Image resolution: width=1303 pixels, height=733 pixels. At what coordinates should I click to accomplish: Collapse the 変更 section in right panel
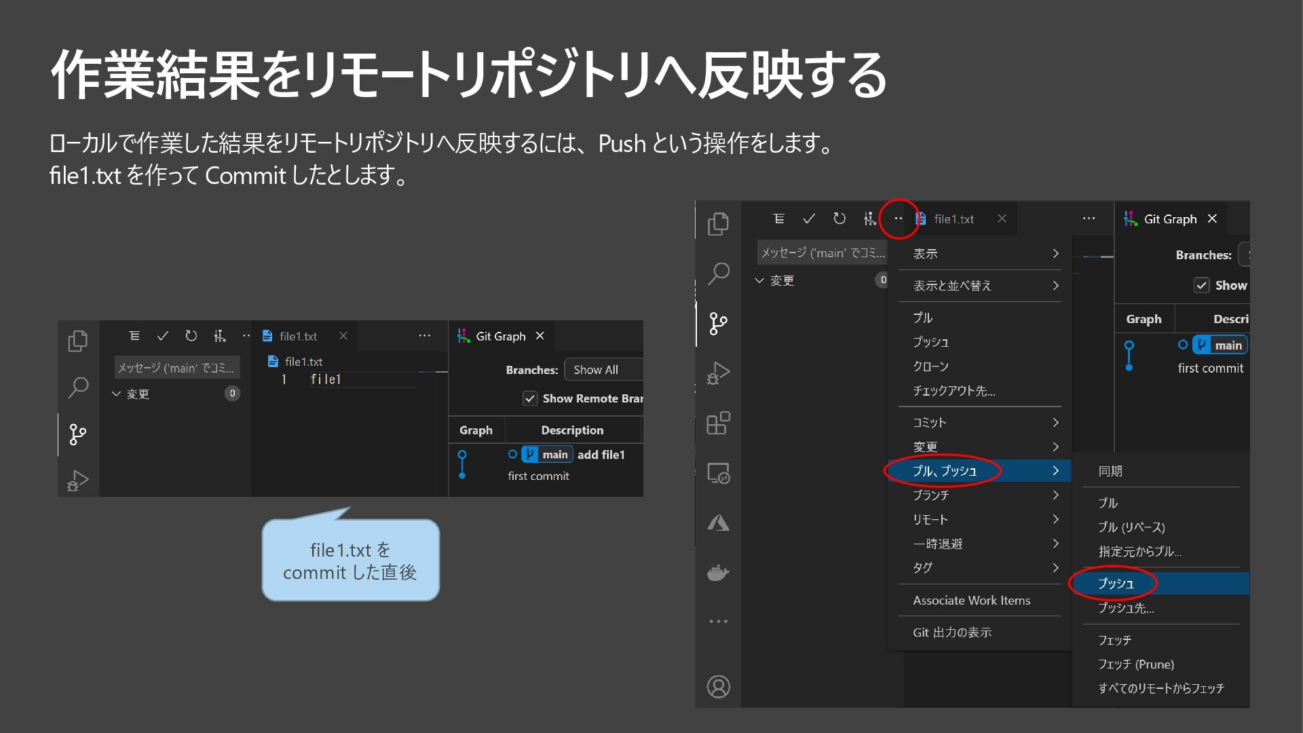[760, 280]
